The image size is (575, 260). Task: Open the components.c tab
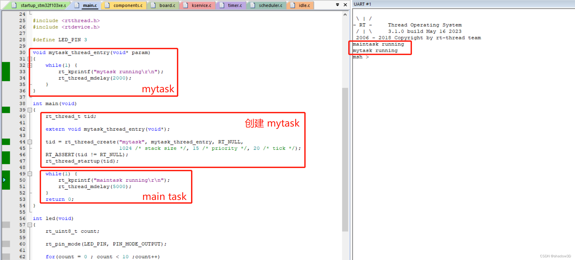[124, 5]
